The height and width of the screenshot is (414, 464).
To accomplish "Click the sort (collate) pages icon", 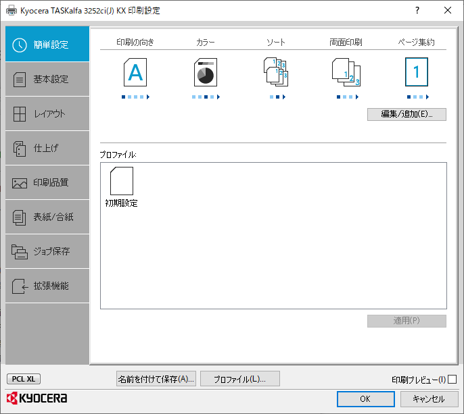I will tap(275, 72).
